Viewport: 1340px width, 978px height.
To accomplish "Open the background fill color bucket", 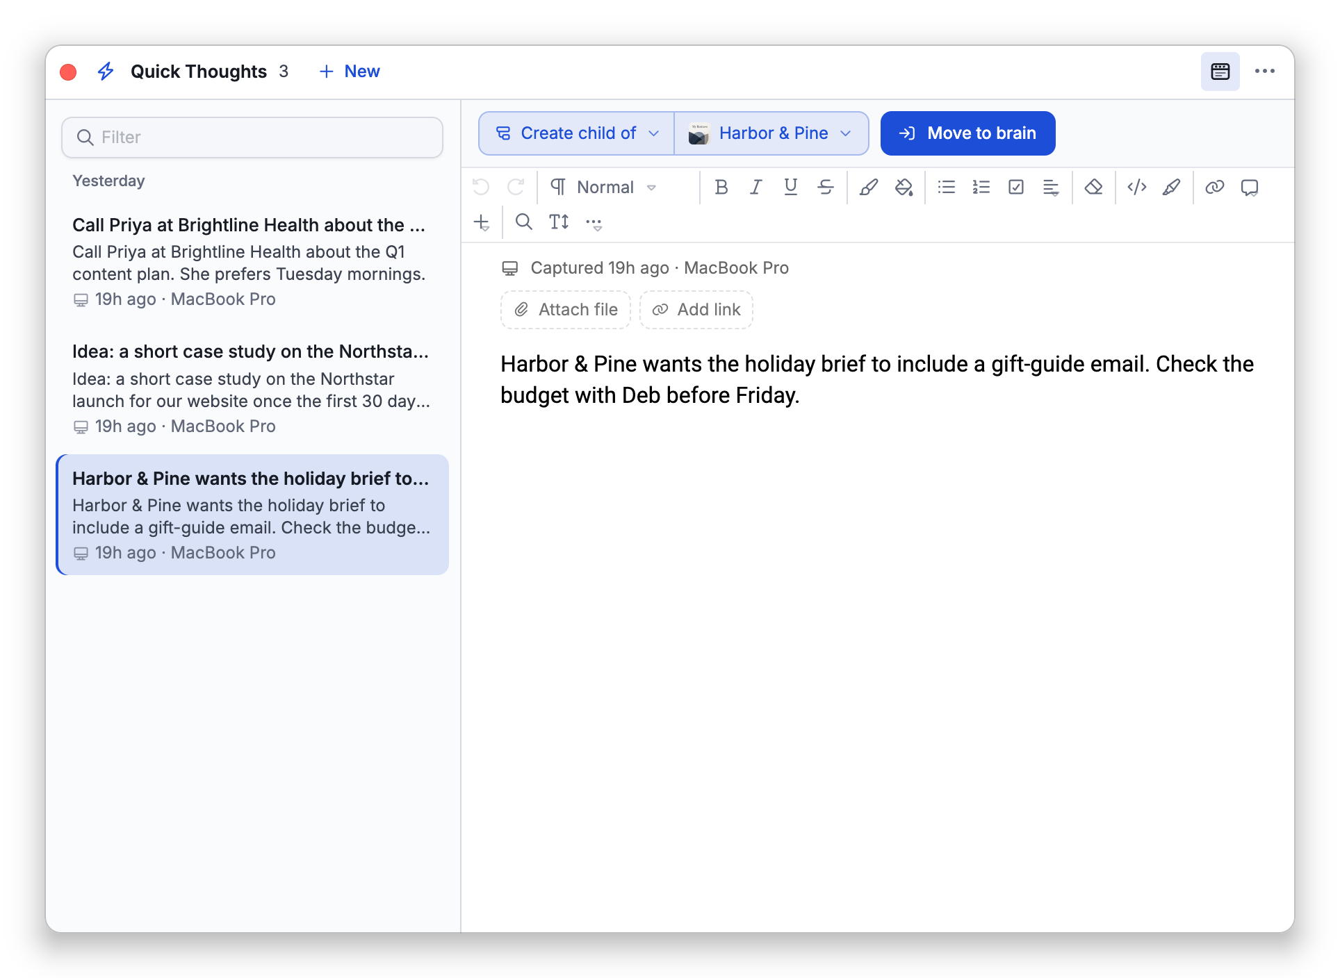I will 904,187.
